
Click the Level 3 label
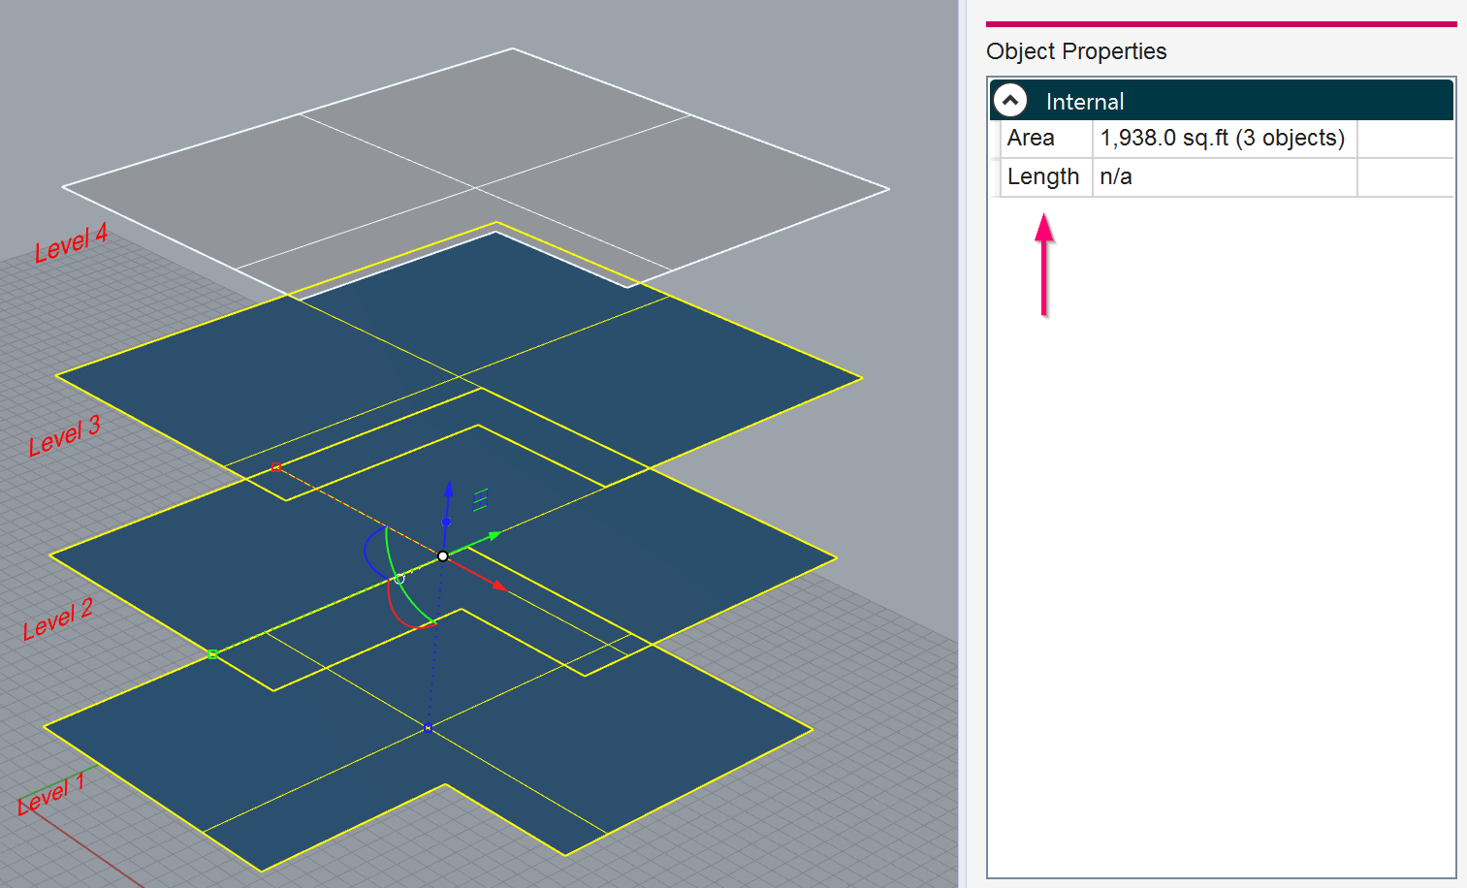[x=63, y=433]
